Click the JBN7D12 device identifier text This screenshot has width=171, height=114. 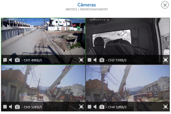[x=71, y=9]
